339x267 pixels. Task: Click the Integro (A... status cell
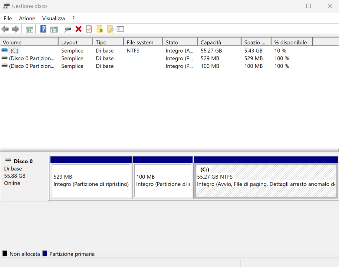tap(179, 50)
